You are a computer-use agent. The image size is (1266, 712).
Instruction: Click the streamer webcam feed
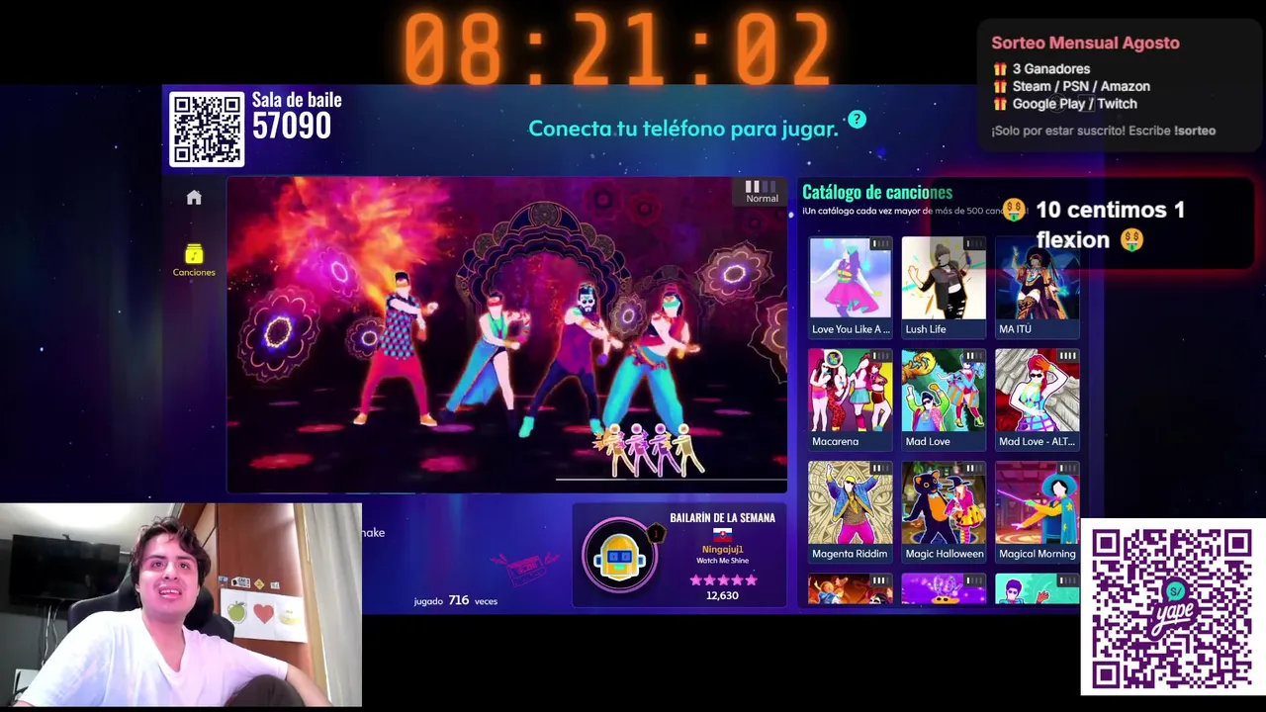(x=181, y=604)
